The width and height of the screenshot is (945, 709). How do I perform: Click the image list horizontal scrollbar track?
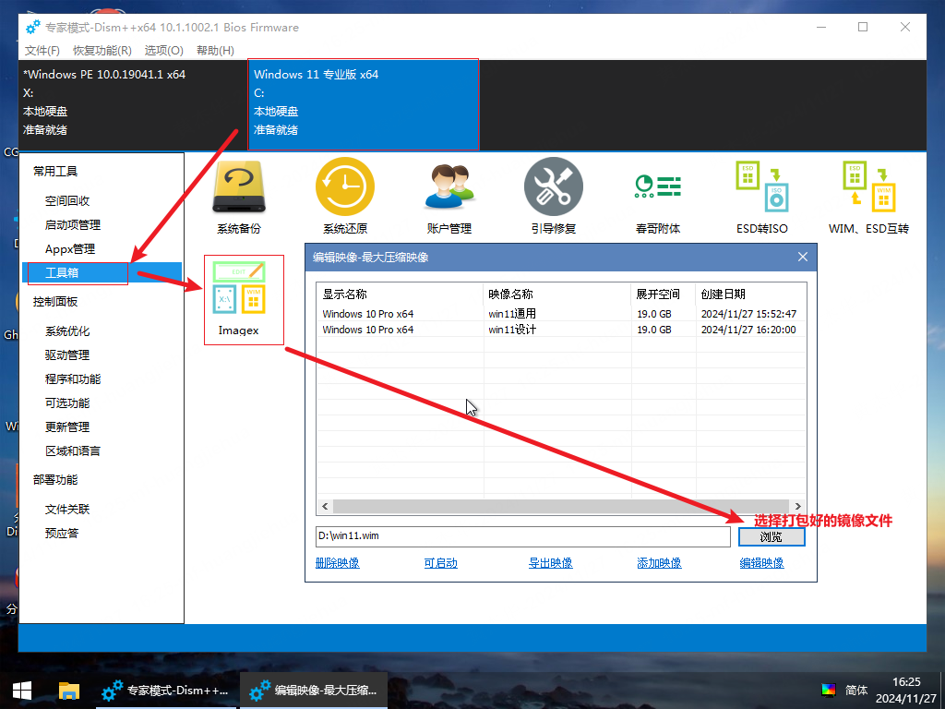561,507
